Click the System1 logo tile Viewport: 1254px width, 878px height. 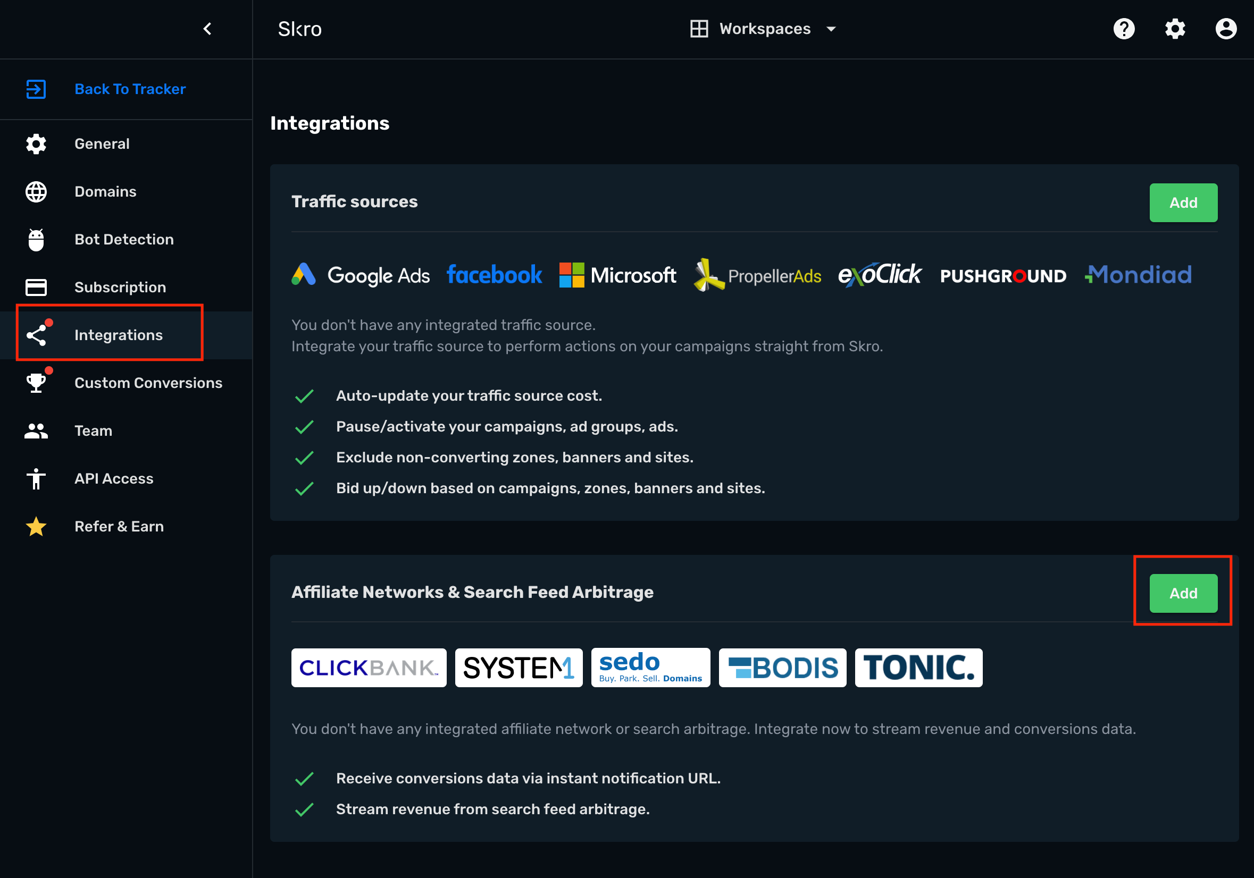[519, 668]
